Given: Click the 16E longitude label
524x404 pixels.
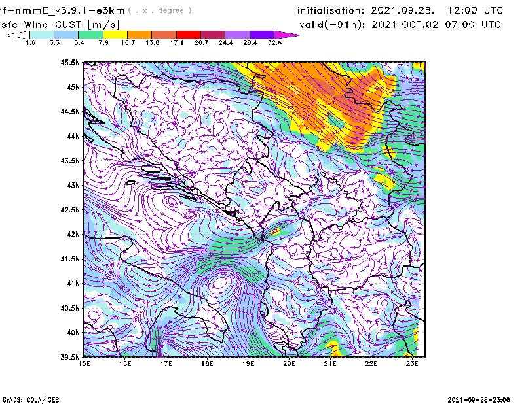Looking at the screenshot, I should point(125,363).
